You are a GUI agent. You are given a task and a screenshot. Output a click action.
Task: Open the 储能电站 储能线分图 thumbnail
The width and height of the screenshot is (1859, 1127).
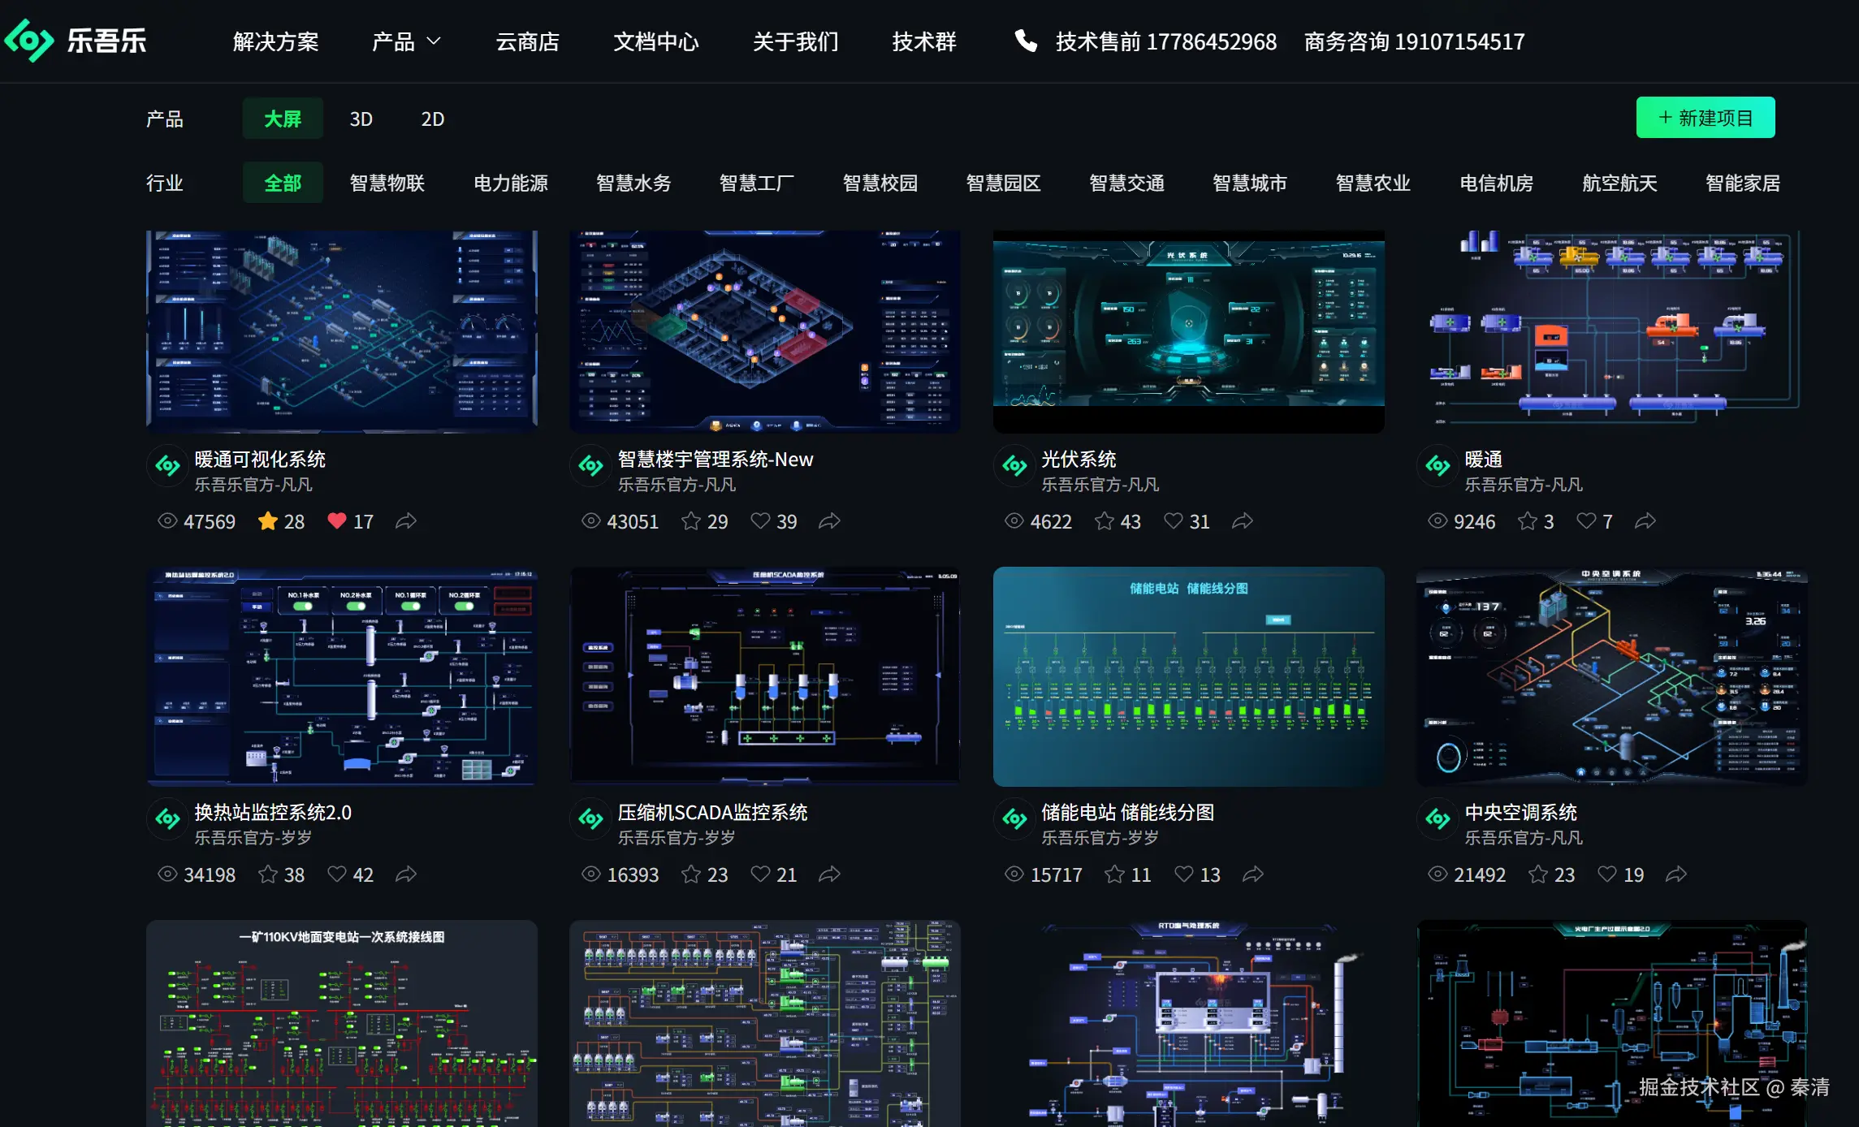(x=1188, y=676)
